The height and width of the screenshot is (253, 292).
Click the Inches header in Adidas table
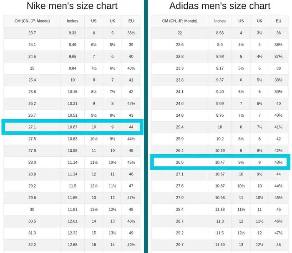pyautogui.click(x=220, y=21)
